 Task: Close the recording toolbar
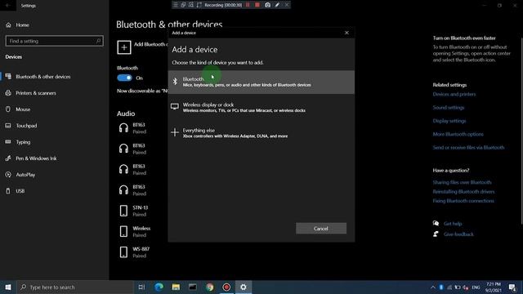[x=287, y=5]
